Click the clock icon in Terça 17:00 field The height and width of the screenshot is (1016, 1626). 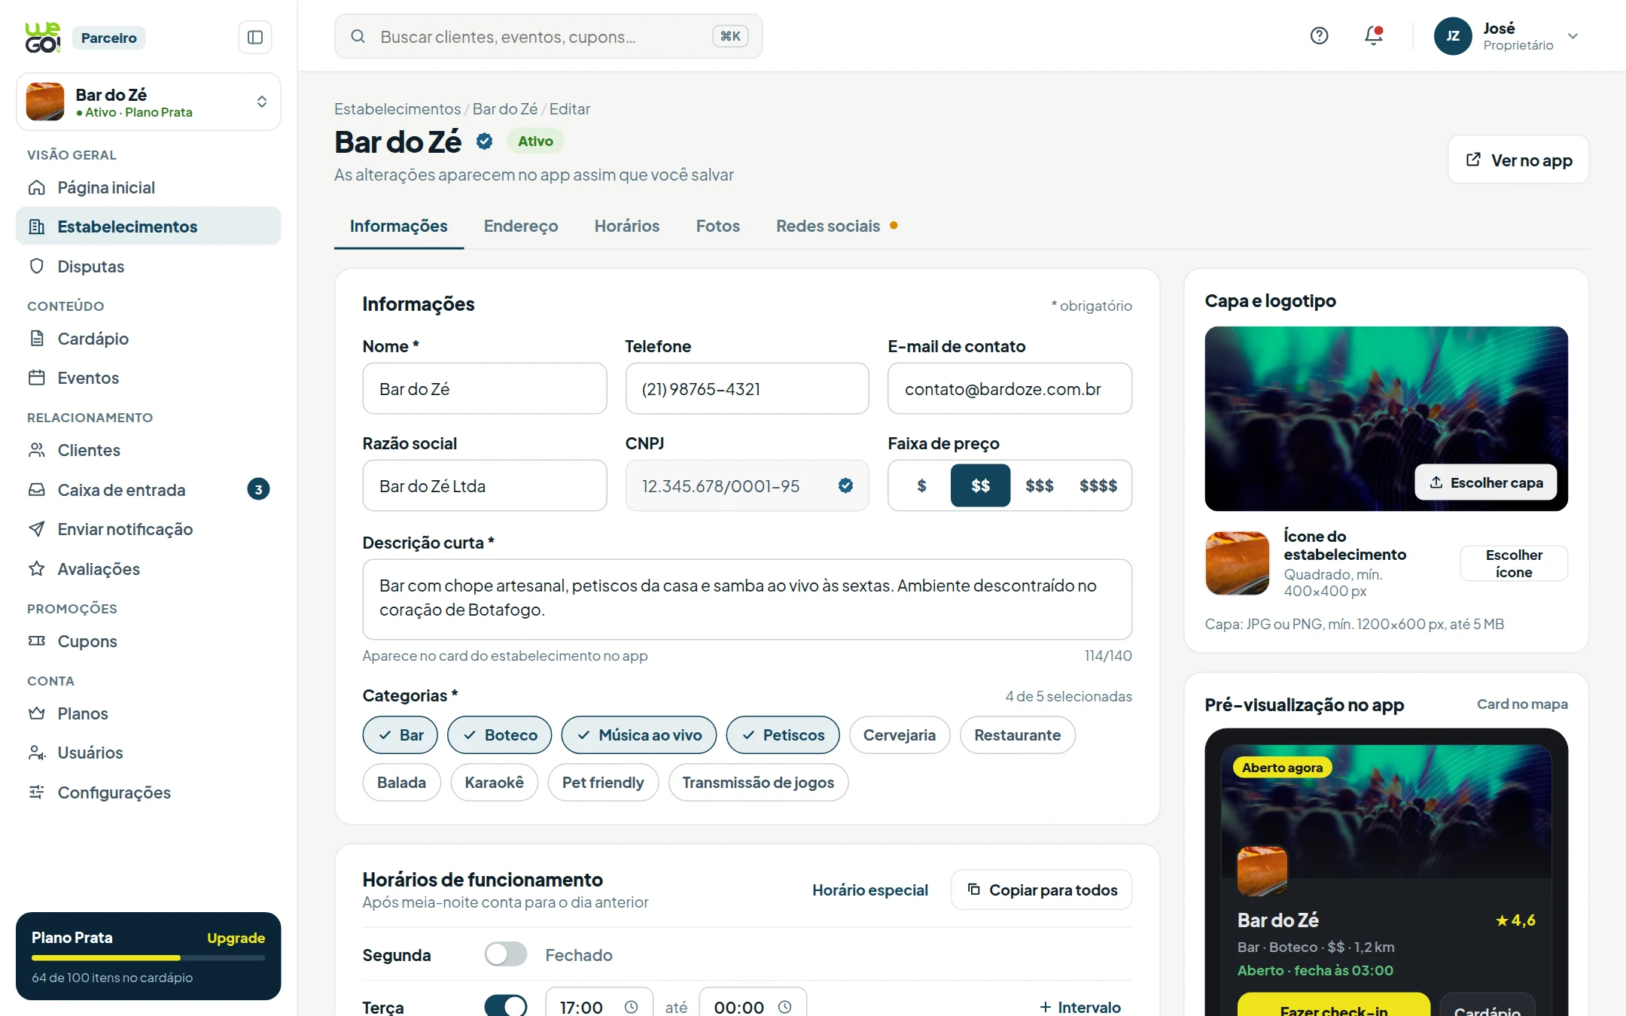(x=631, y=1007)
